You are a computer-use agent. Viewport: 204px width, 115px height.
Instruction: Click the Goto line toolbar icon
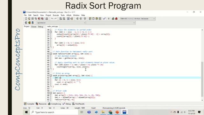pos(71,19)
